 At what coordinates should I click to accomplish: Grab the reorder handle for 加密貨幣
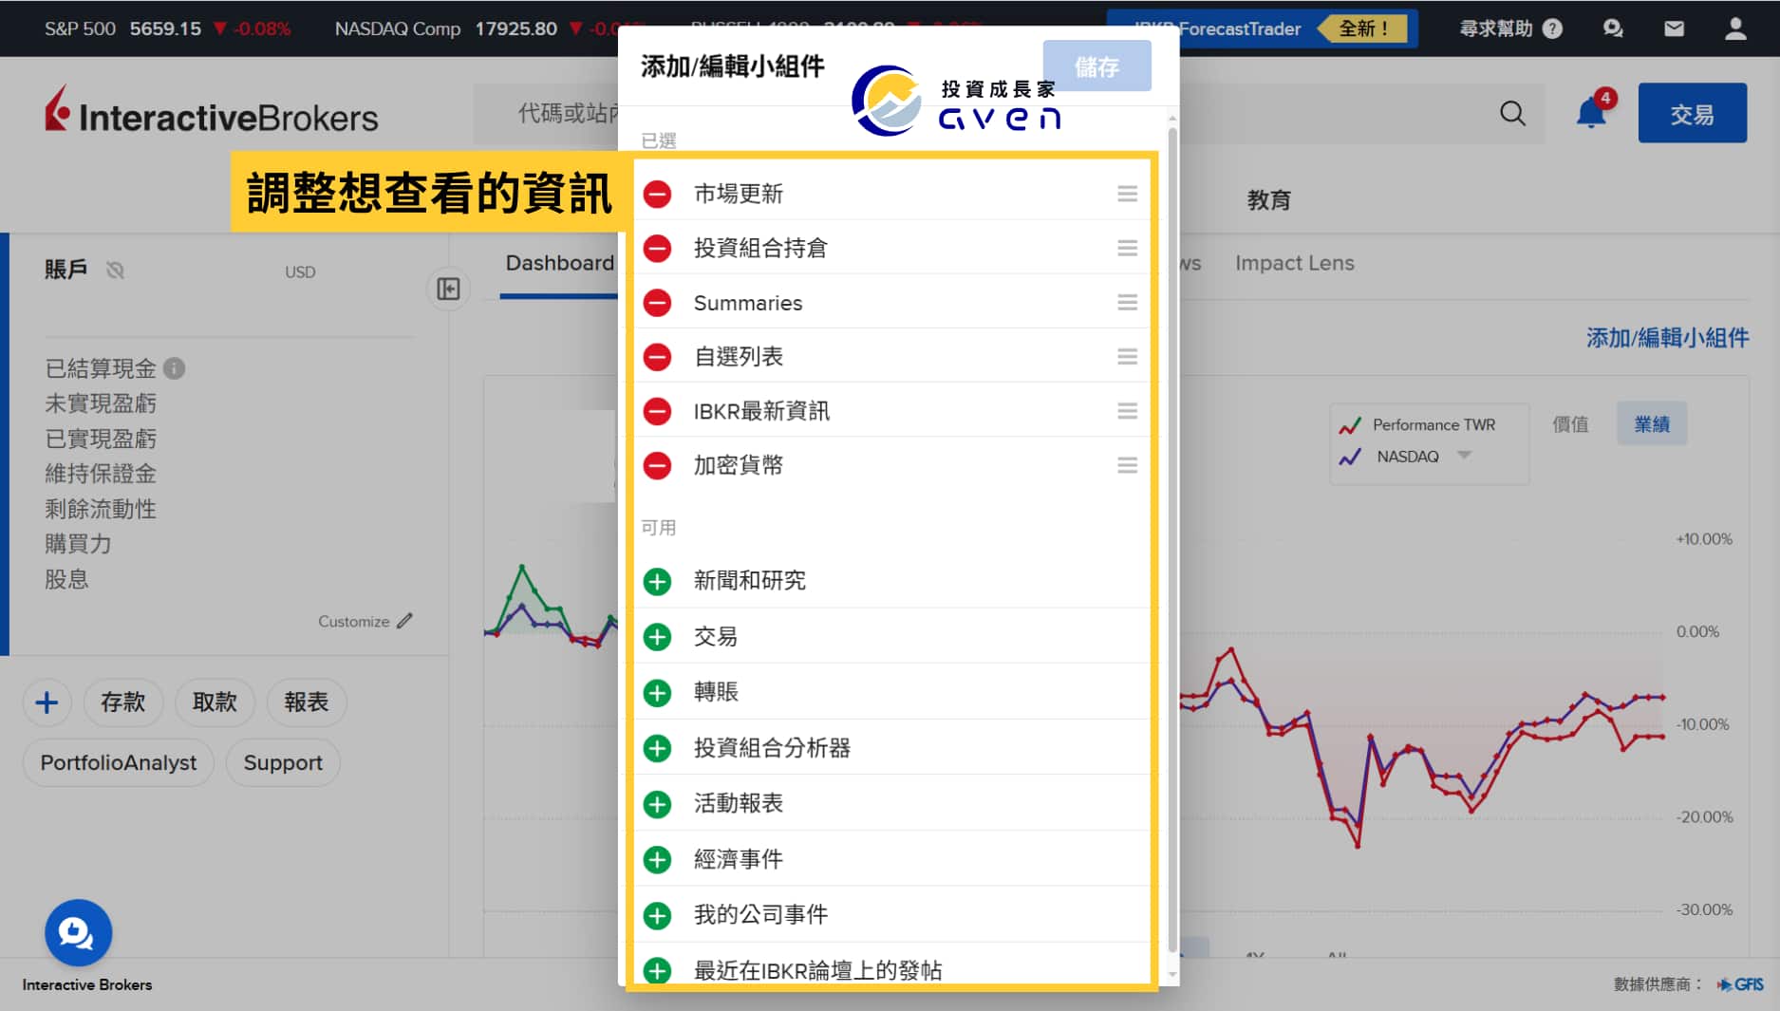[1127, 465]
